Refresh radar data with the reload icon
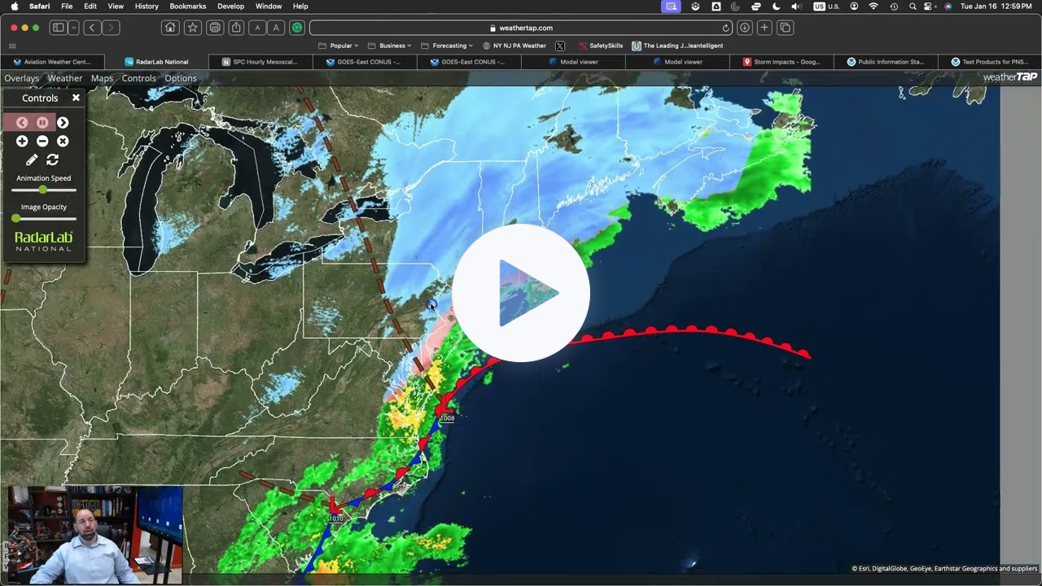Image resolution: width=1042 pixels, height=586 pixels. [x=53, y=160]
